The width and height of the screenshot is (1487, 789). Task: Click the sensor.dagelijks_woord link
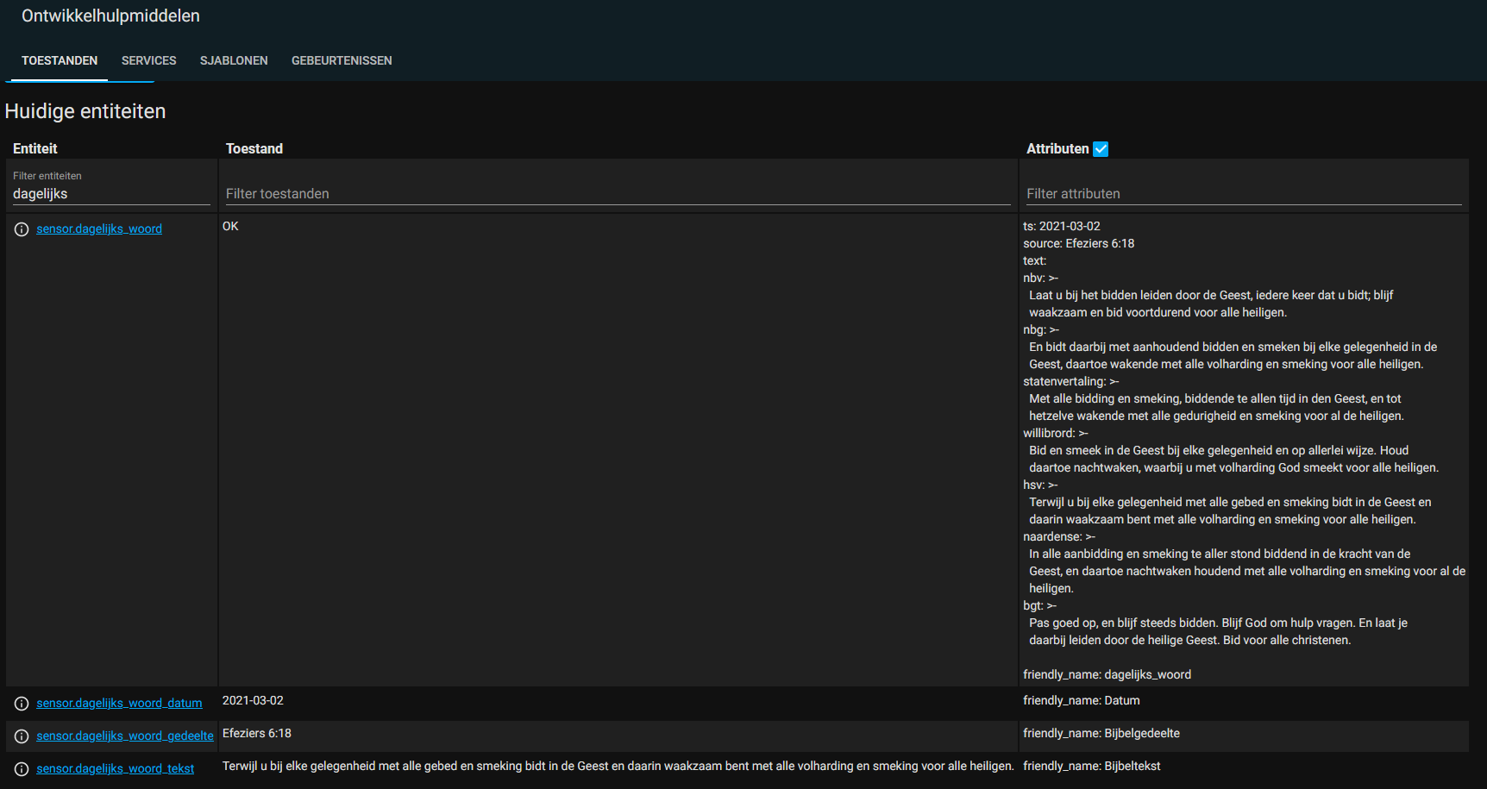tap(99, 229)
